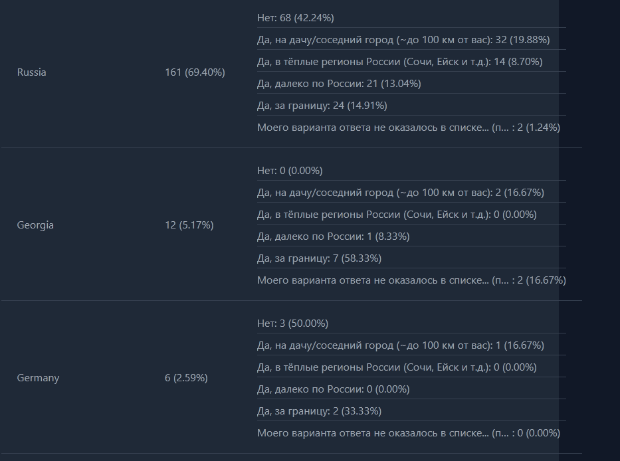Image resolution: width=620 pixels, height=461 pixels.
Task: Select 'Да, далеко по России: 0 (0.00%)'
Action: click(333, 389)
